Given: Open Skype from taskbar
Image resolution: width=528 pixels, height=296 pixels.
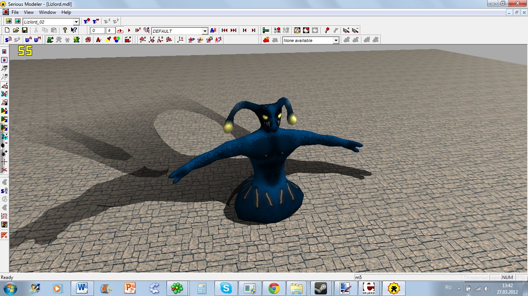Looking at the screenshot, I should 226,288.
